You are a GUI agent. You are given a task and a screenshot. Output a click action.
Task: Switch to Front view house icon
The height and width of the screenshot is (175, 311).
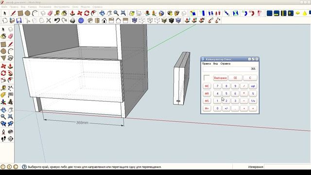coord(104,20)
